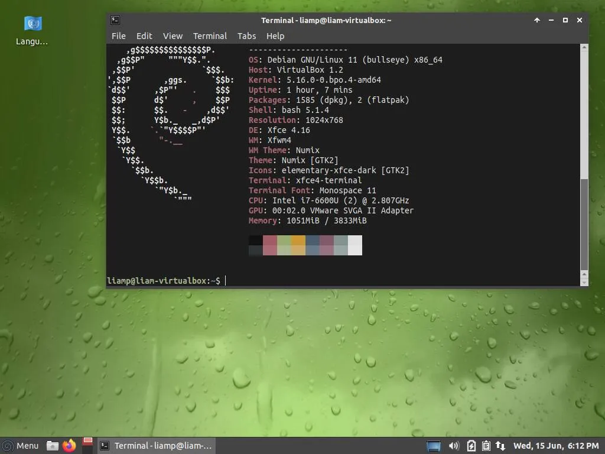The width and height of the screenshot is (605, 454).
Task: Click the network connection tray icon
Action: click(x=500, y=446)
